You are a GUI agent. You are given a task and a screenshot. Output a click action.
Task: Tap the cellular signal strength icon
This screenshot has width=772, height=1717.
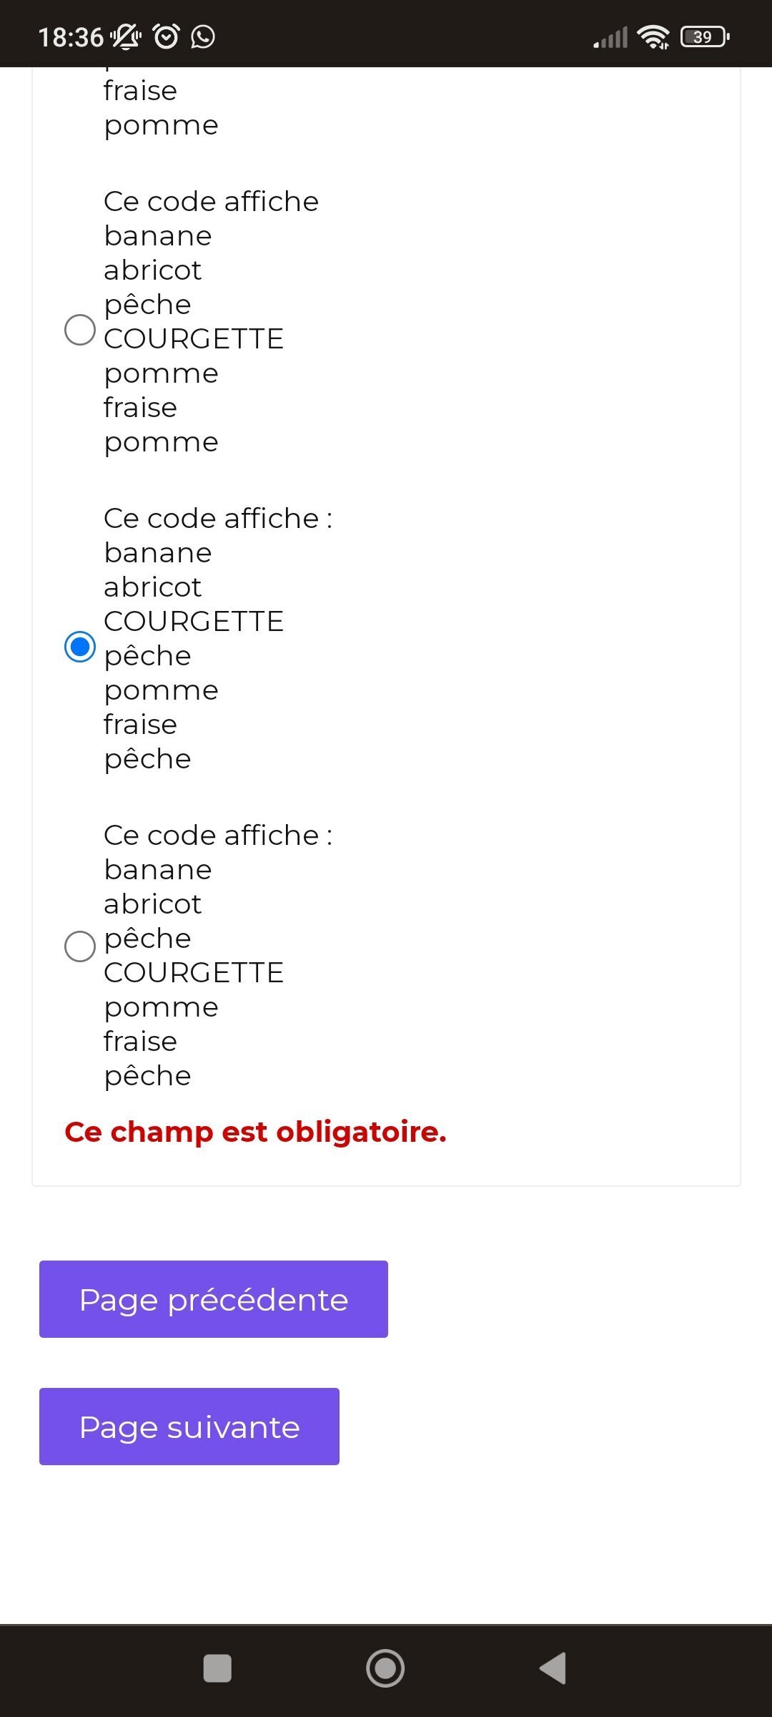[610, 37]
